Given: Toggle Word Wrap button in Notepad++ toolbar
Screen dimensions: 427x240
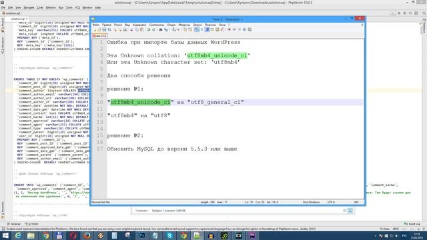Looking at the screenshot, I should tap(197, 29).
